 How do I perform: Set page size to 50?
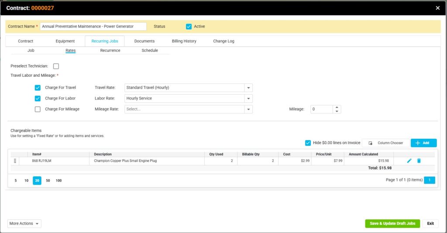(x=48, y=181)
